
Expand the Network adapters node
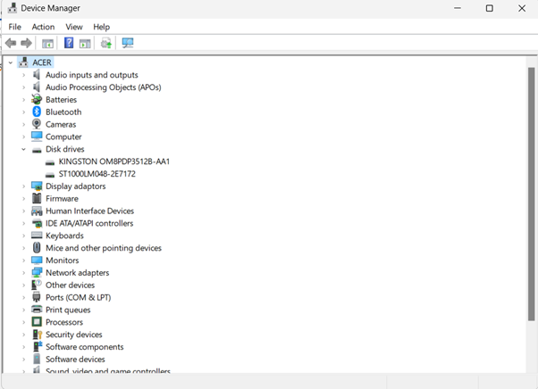pyautogui.click(x=24, y=273)
